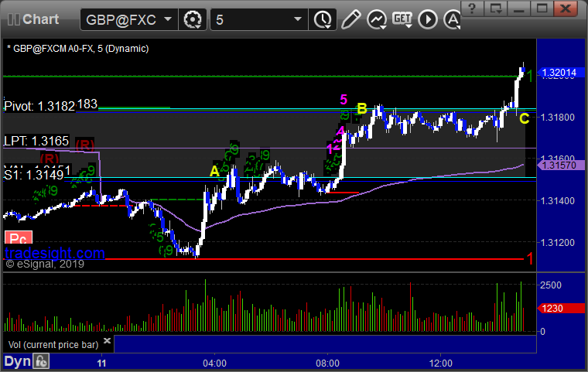Select the yellow B wave label
Image resolution: width=588 pixels, height=372 pixels.
[362, 109]
